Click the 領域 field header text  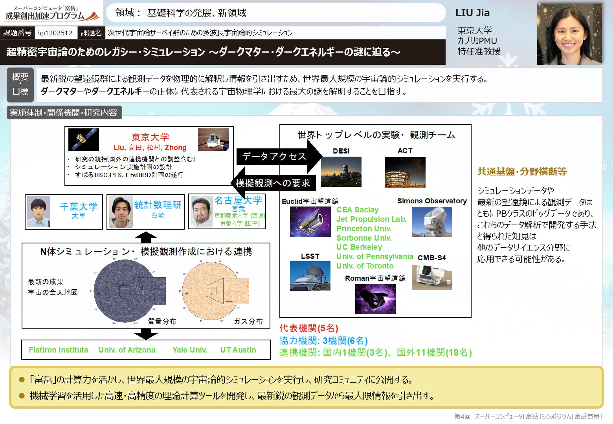[x=181, y=13]
